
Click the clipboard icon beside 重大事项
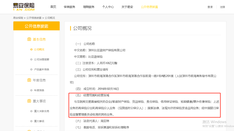[29, 101]
